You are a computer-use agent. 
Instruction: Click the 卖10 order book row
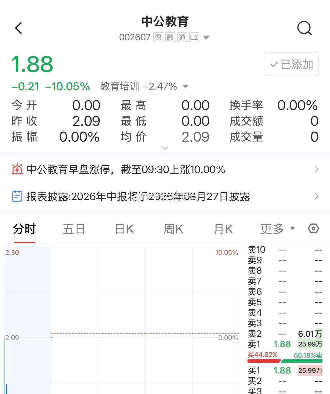tap(285, 250)
